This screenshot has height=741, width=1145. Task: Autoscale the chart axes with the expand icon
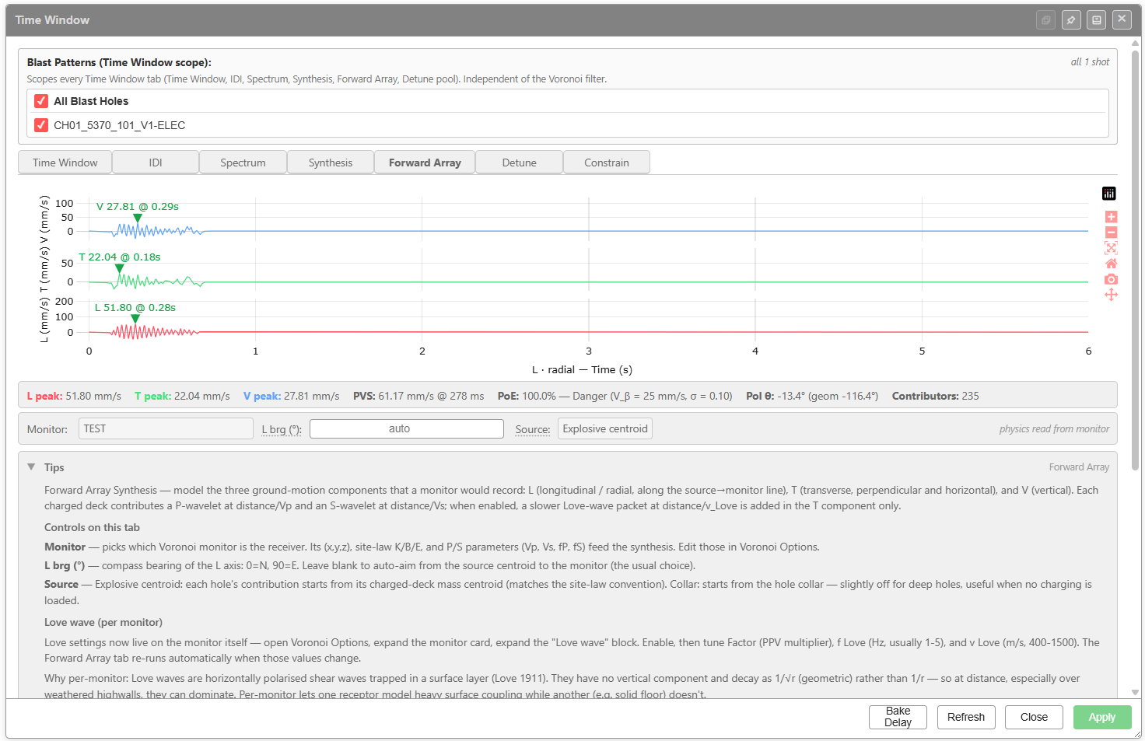pos(1111,248)
